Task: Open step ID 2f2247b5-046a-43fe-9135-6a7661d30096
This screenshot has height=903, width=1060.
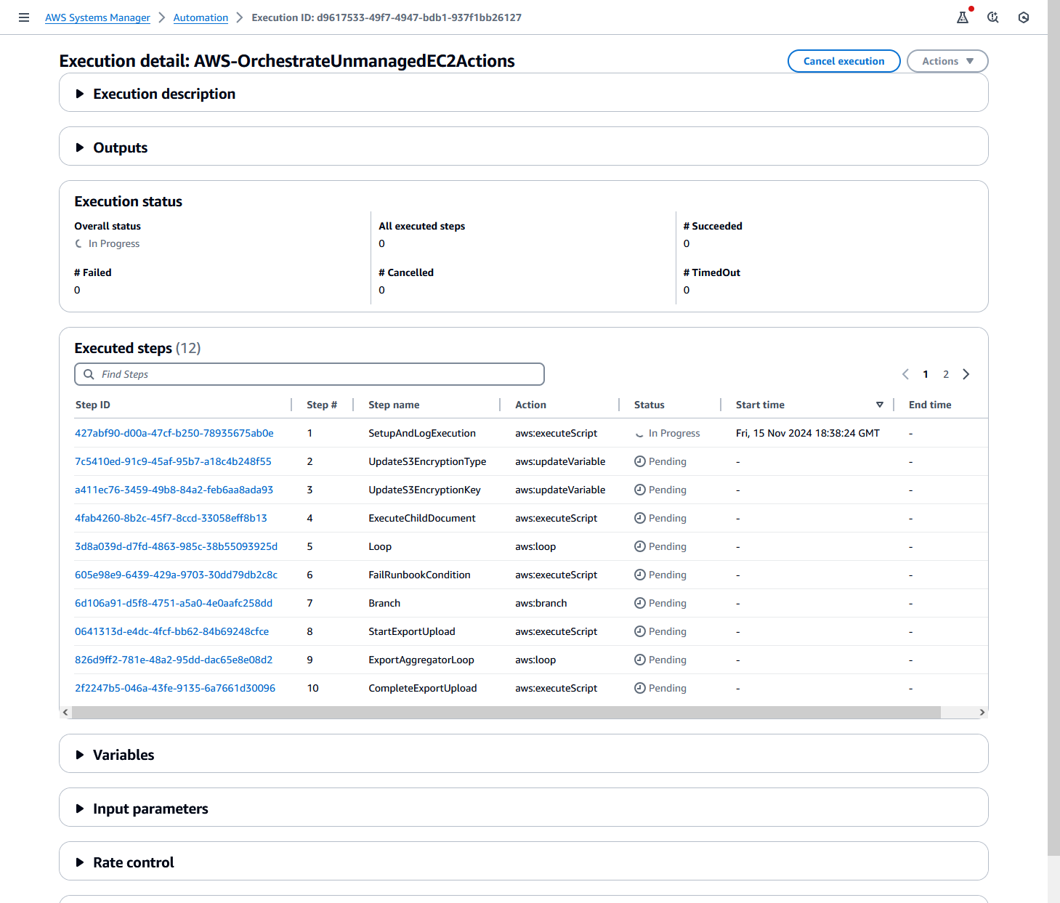Action: pyautogui.click(x=175, y=688)
